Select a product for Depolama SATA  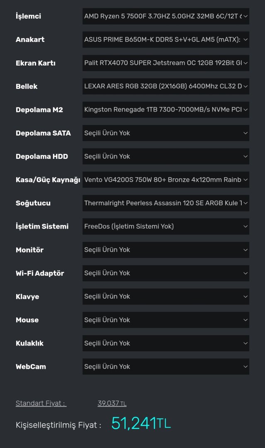[x=166, y=133]
